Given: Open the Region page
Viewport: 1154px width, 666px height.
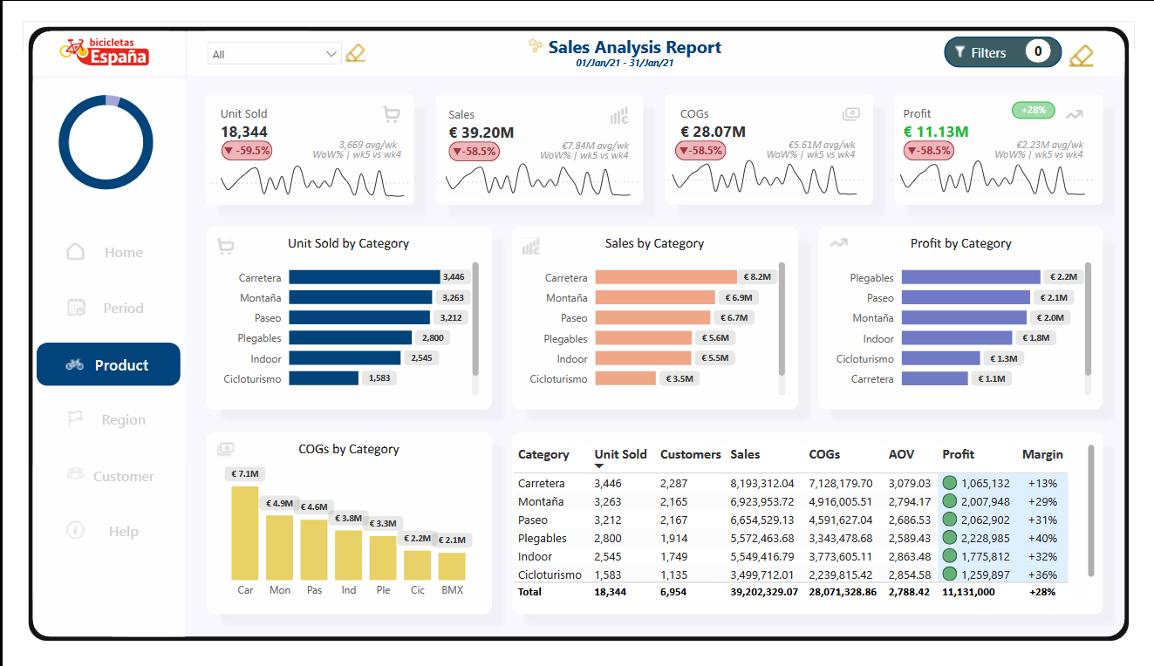Looking at the screenshot, I should pyautogui.click(x=108, y=419).
